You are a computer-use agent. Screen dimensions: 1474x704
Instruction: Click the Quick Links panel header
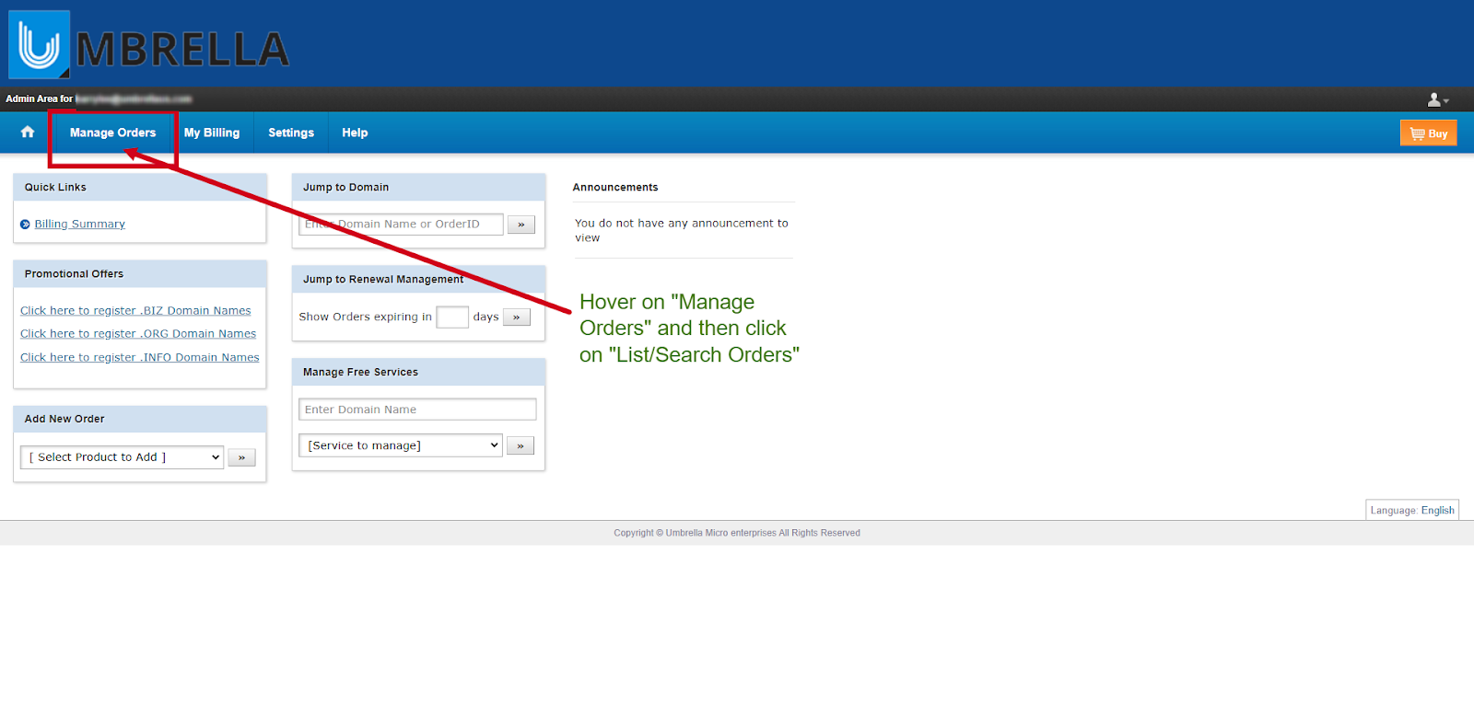point(140,187)
